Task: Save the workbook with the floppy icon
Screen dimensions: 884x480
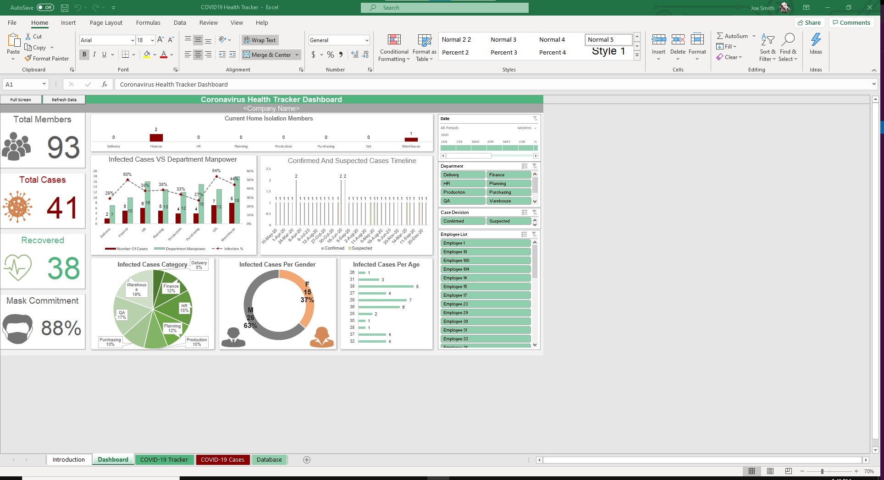Action: click(x=65, y=8)
